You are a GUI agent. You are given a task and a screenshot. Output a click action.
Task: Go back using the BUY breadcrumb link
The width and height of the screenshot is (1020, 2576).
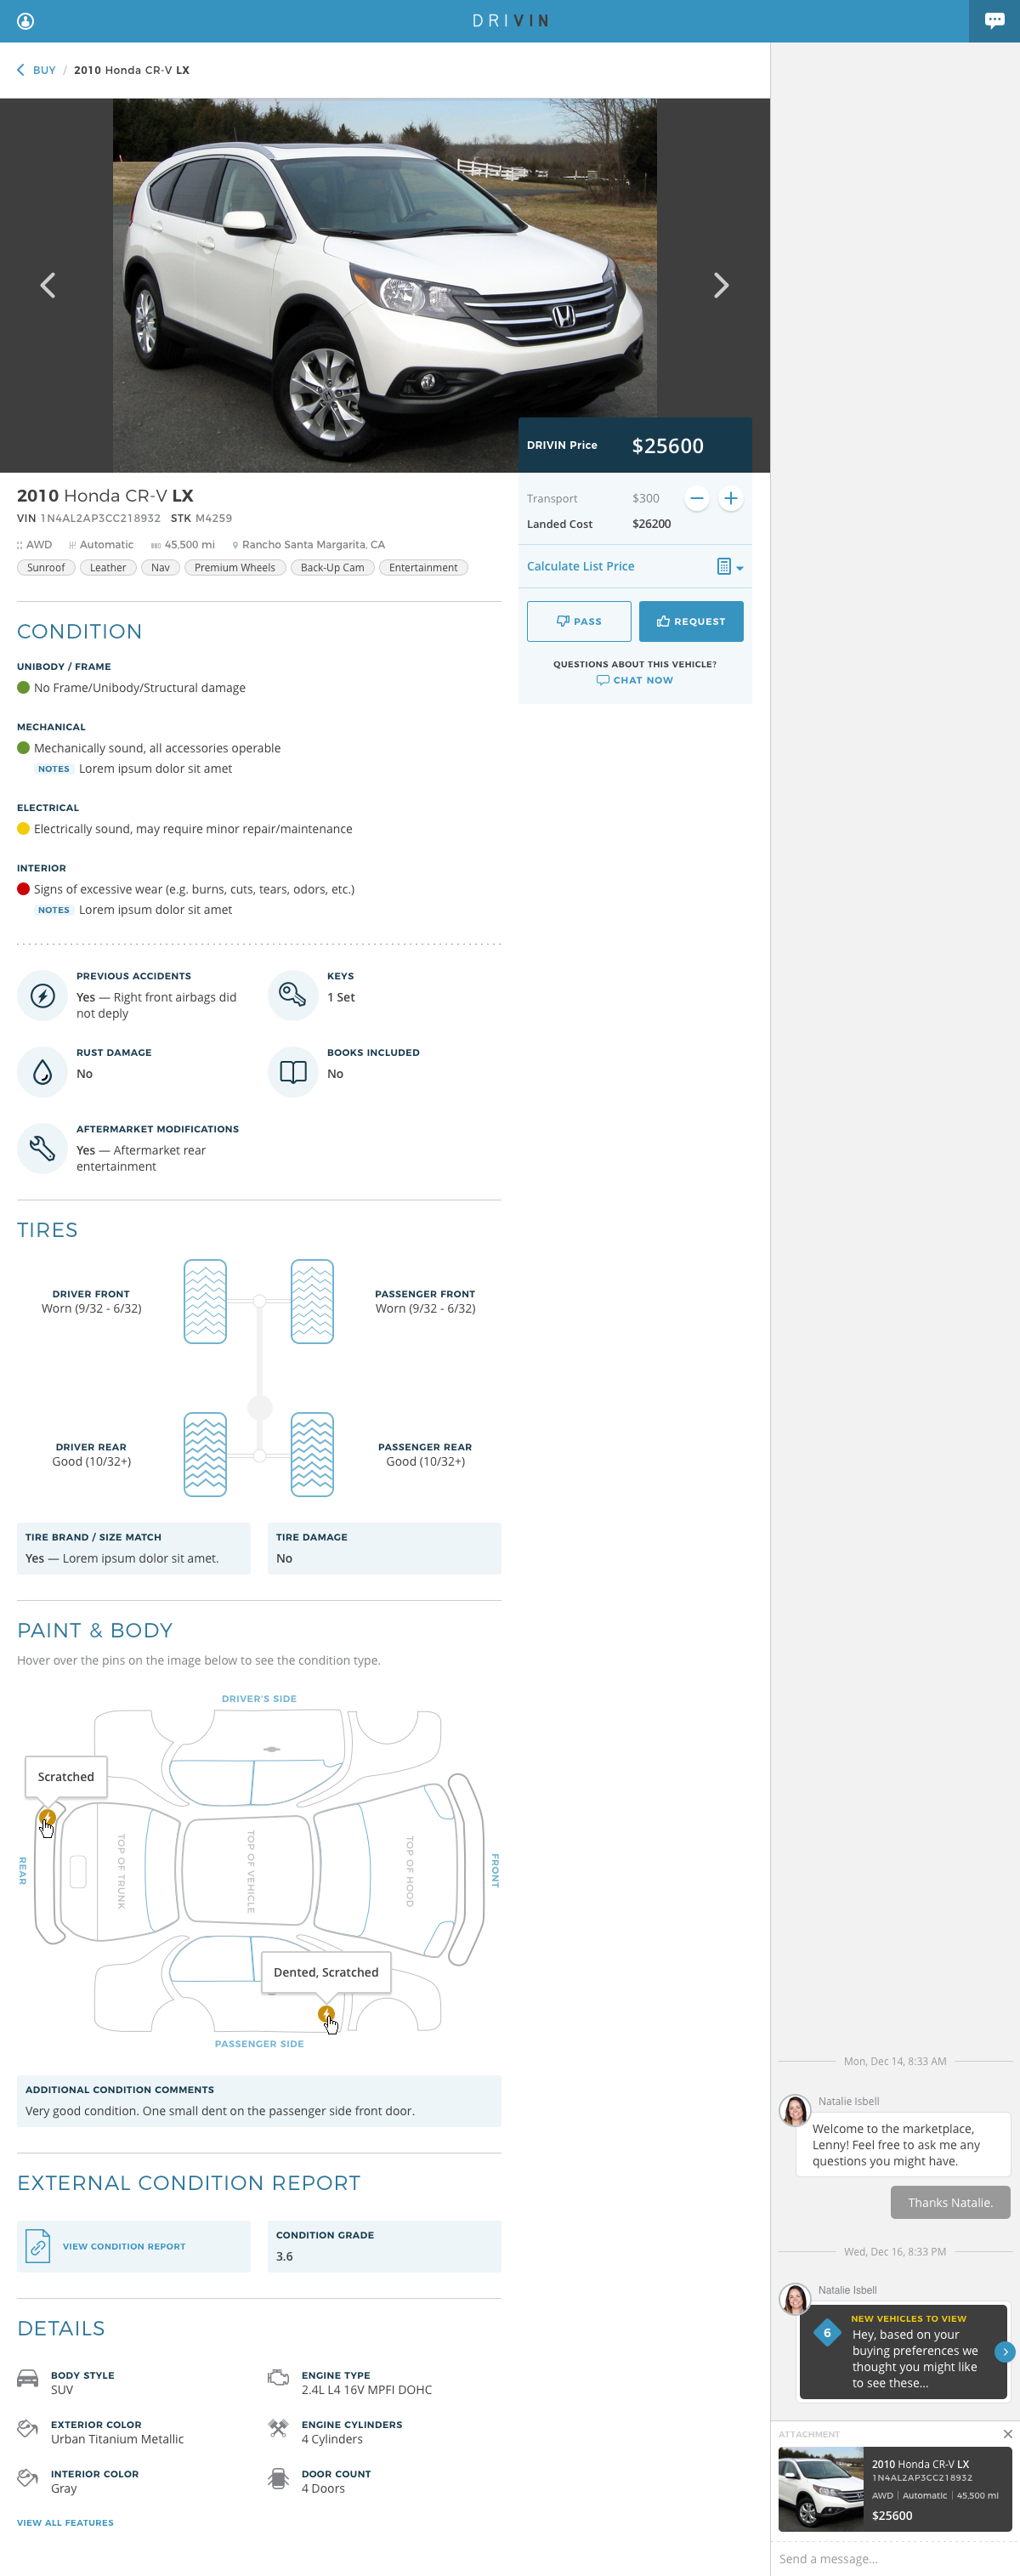point(36,70)
